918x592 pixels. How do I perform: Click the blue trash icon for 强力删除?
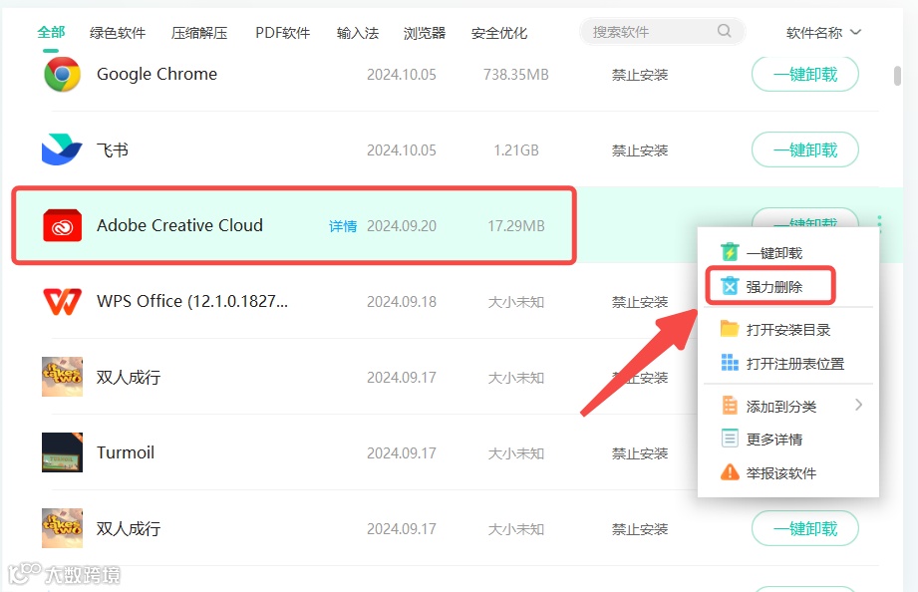[x=730, y=286]
